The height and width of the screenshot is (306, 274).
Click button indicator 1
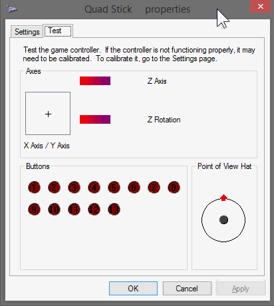[x=34, y=188]
